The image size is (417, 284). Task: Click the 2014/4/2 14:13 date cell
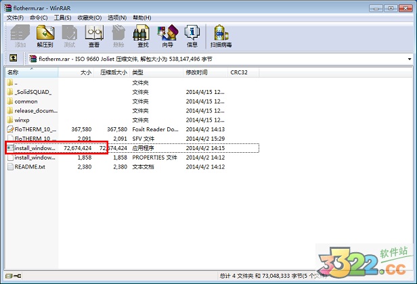click(205, 129)
